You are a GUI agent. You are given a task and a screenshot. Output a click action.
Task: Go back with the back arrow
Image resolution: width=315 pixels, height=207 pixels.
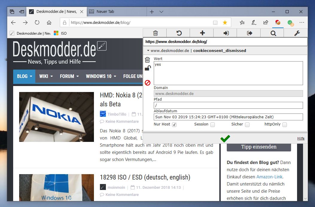[x=13, y=22]
